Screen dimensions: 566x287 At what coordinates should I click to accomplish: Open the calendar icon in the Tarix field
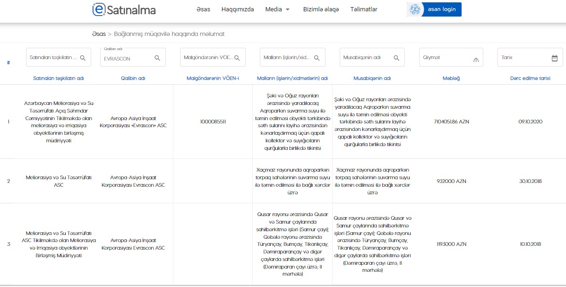[x=555, y=58]
